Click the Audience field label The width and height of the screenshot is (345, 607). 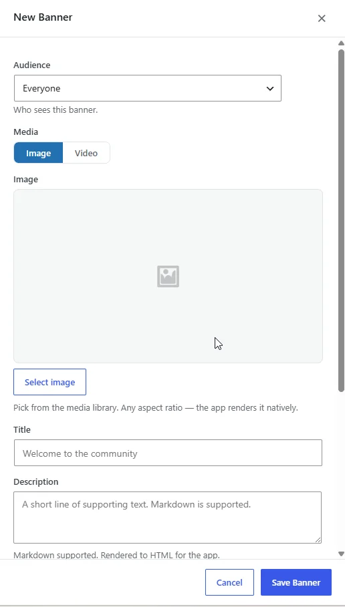pyautogui.click(x=32, y=65)
